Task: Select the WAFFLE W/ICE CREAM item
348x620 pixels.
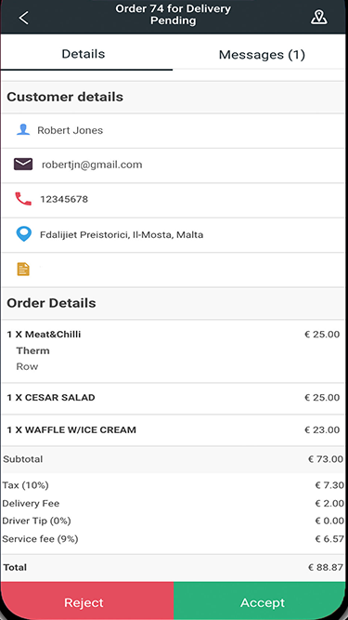Action: pyautogui.click(x=174, y=429)
